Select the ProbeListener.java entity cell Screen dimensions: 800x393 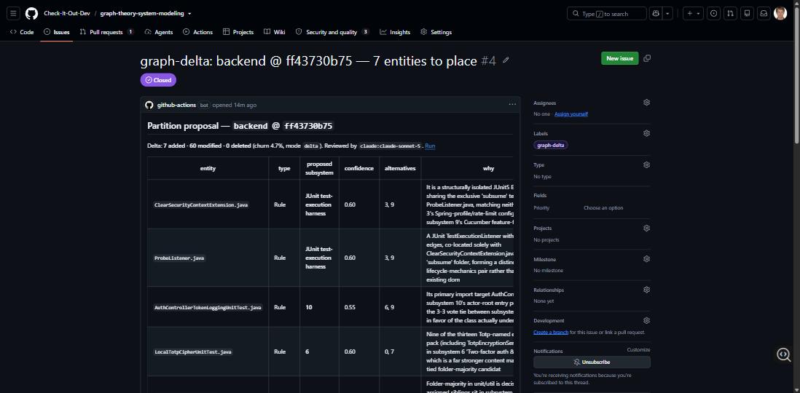[208, 258]
